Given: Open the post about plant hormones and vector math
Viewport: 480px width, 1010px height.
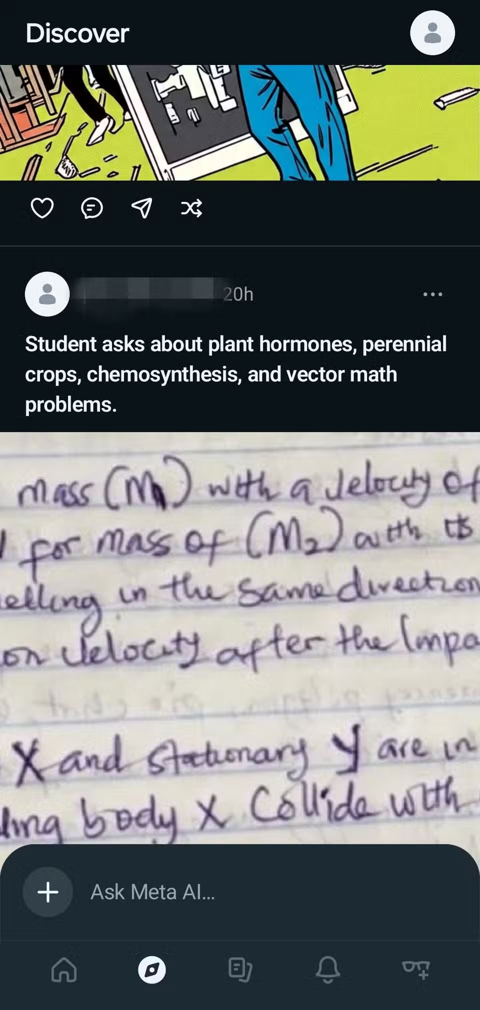Looking at the screenshot, I should click(236, 374).
